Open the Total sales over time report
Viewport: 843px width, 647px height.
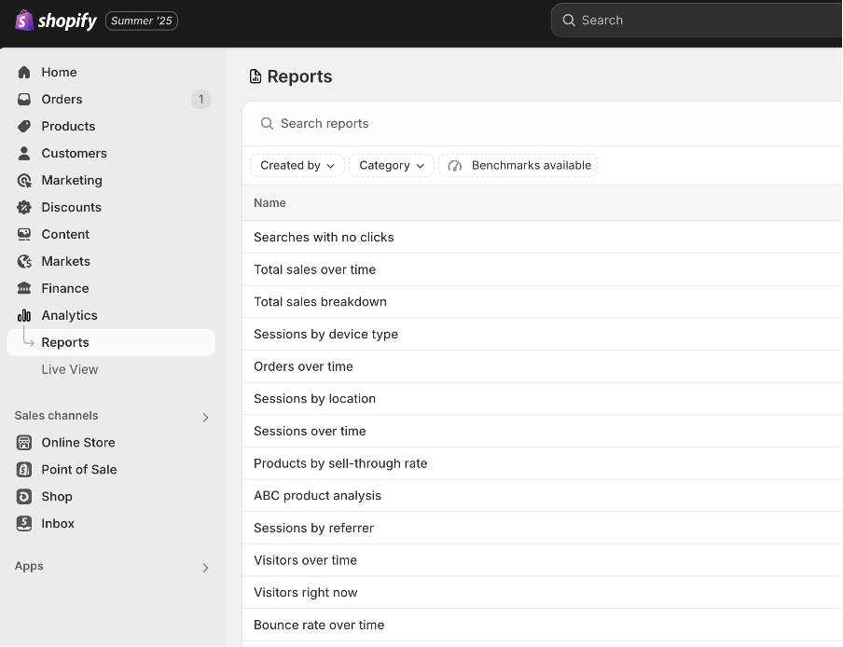point(314,269)
